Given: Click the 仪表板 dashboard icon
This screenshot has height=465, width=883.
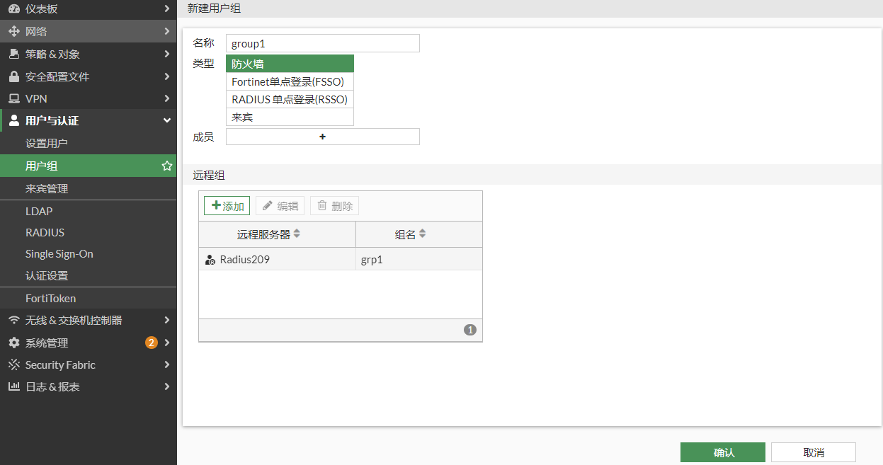Looking at the screenshot, I should tap(13, 8).
